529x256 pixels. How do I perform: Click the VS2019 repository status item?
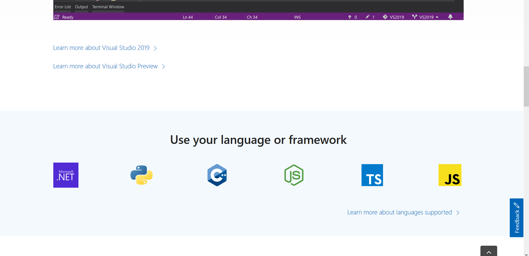click(393, 17)
